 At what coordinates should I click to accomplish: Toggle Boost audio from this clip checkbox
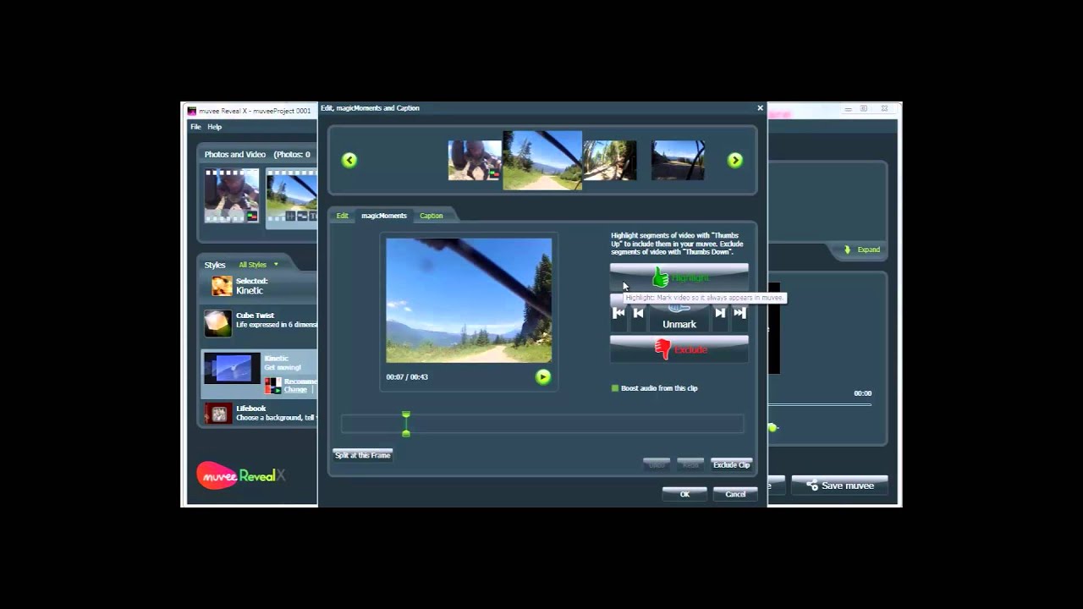click(615, 388)
